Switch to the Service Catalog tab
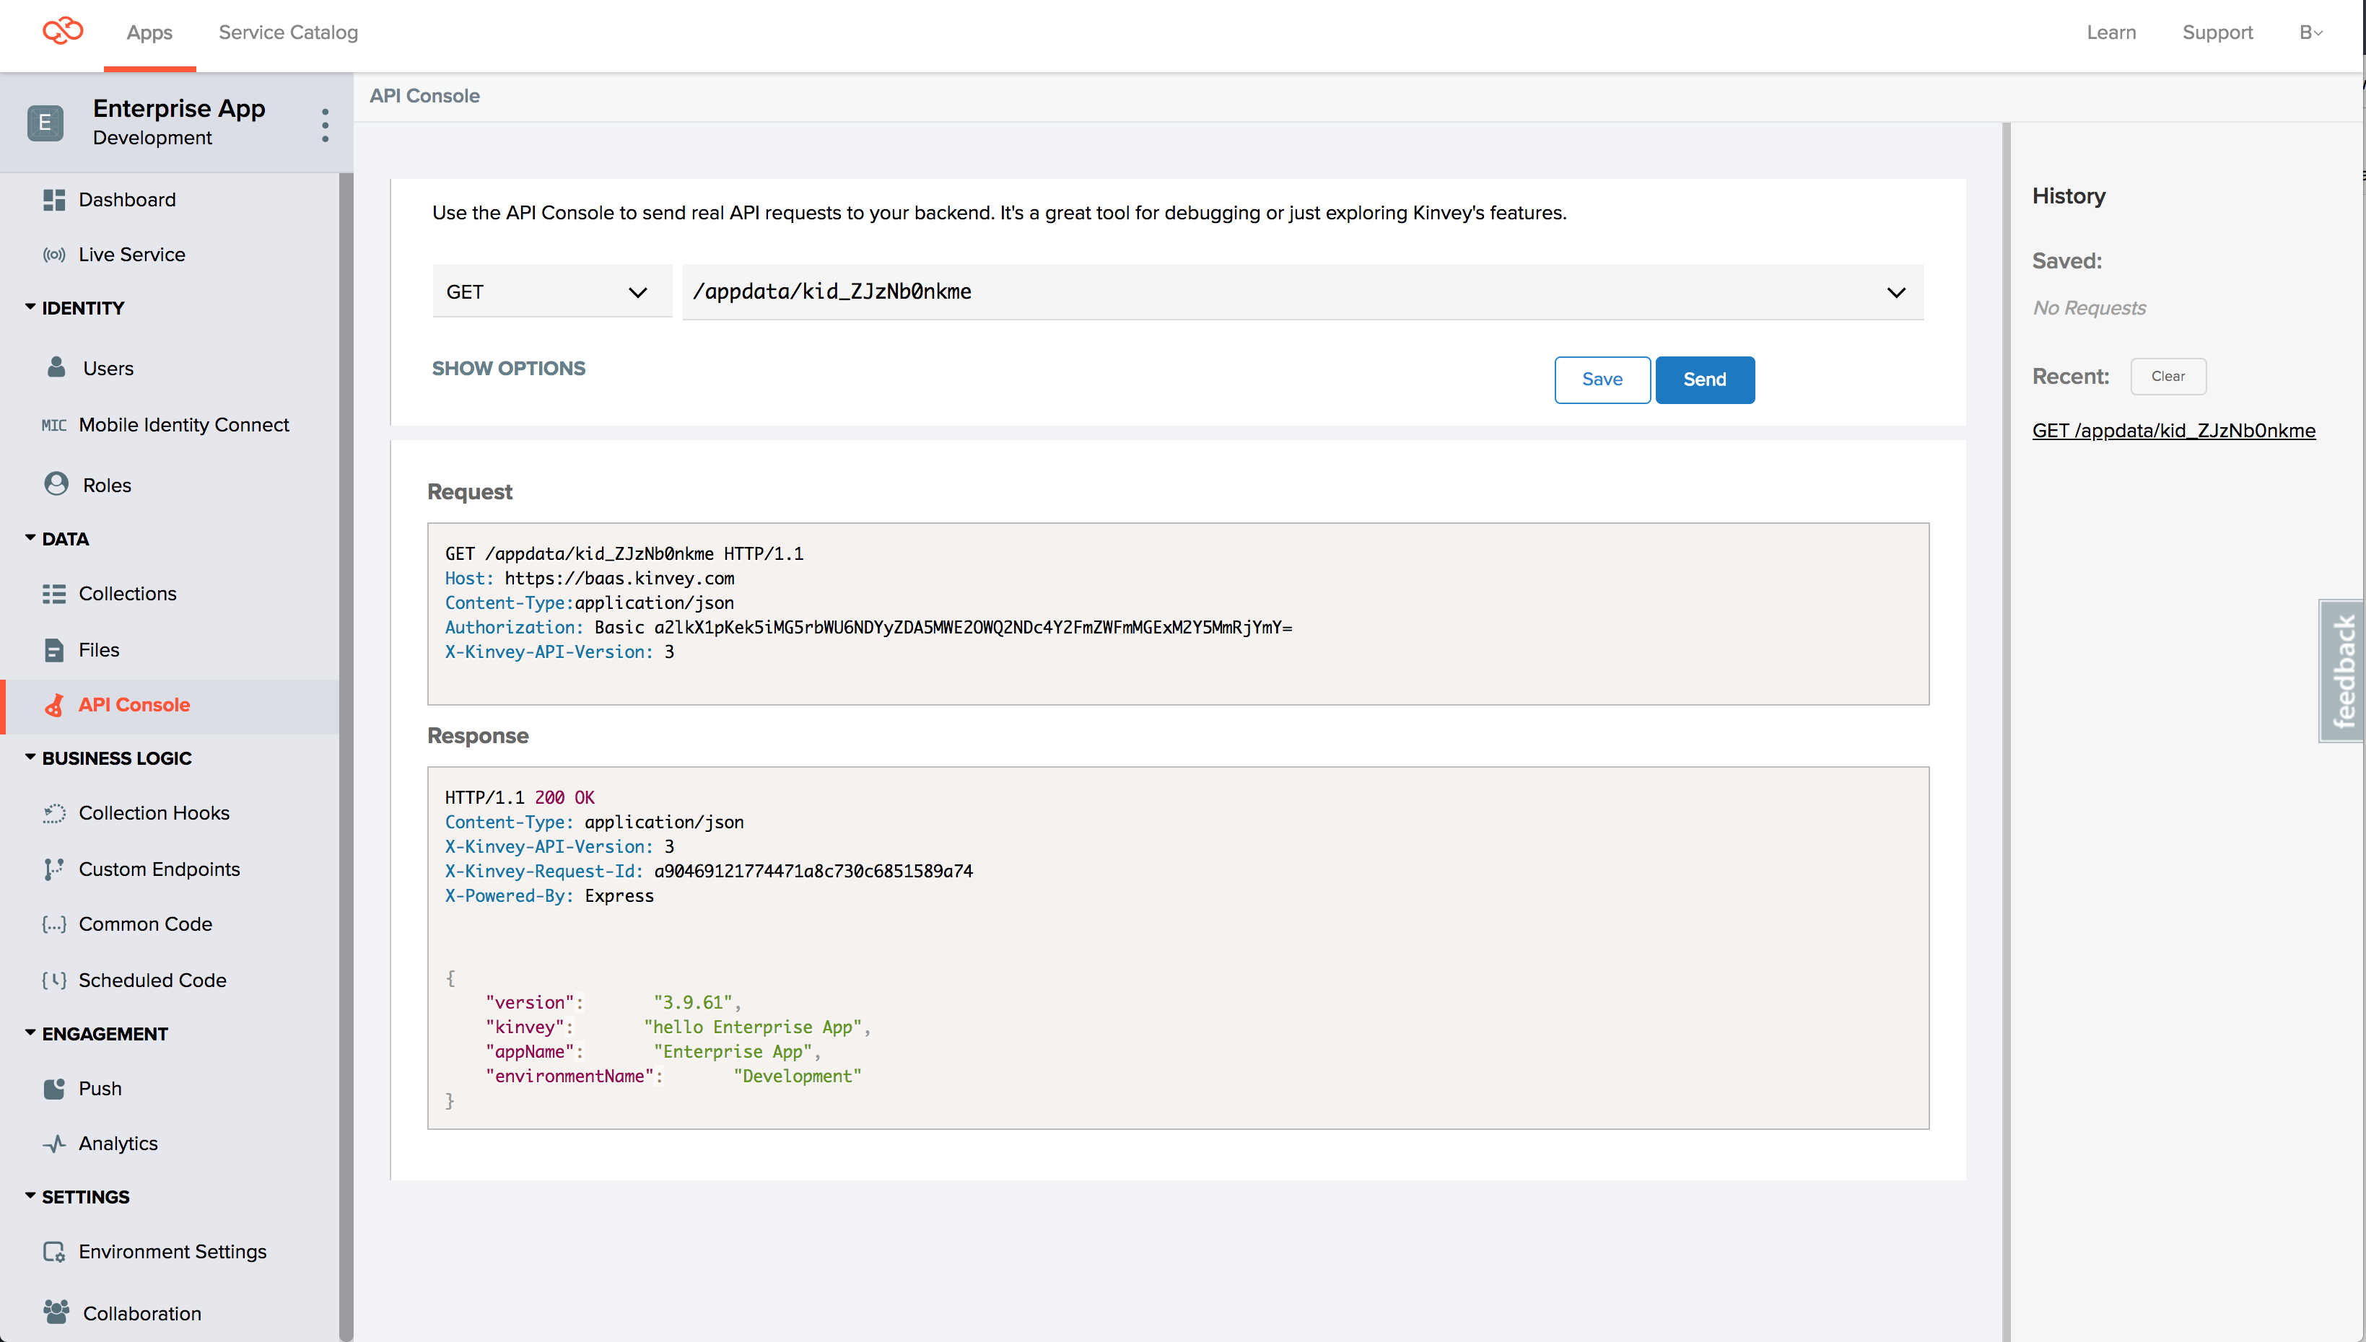2366x1342 pixels. pyautogui.click(x=288, y=32)
